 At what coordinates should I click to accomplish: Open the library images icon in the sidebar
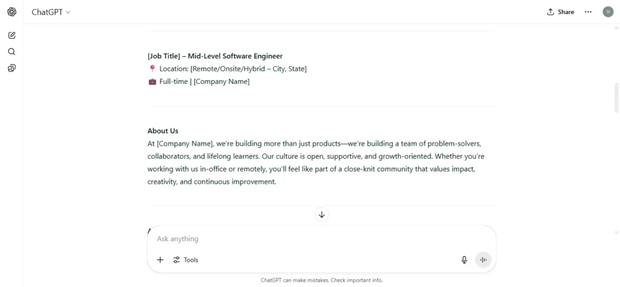pyautogui.click(x=12, y=68)
